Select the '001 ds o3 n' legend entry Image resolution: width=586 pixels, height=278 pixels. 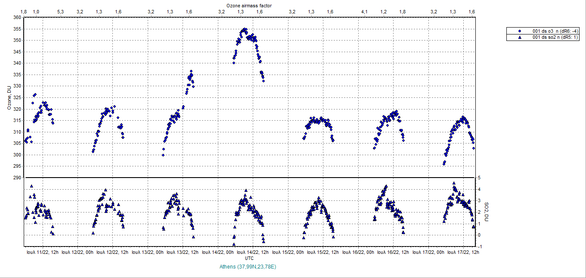[555, 31]
